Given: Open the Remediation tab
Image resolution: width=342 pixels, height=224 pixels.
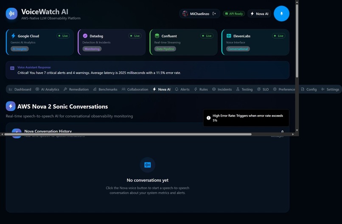Looking at the screenshot, I should (x=76, y=90).
